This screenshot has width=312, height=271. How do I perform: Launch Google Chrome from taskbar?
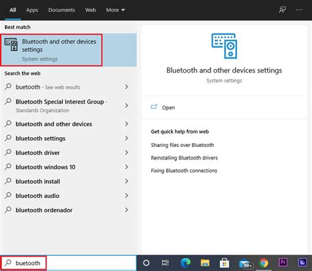pyautogui.click(x=264, y=263)
